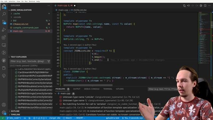Collapse the 'No matching function' problem details
Viewport: 213px width, 120px height.
click(x=57, y=104)
